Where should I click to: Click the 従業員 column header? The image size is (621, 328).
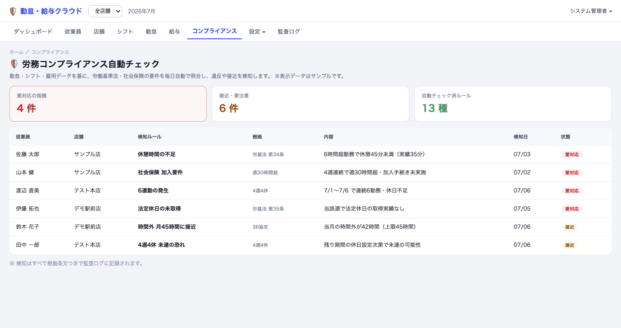(23, 137)
